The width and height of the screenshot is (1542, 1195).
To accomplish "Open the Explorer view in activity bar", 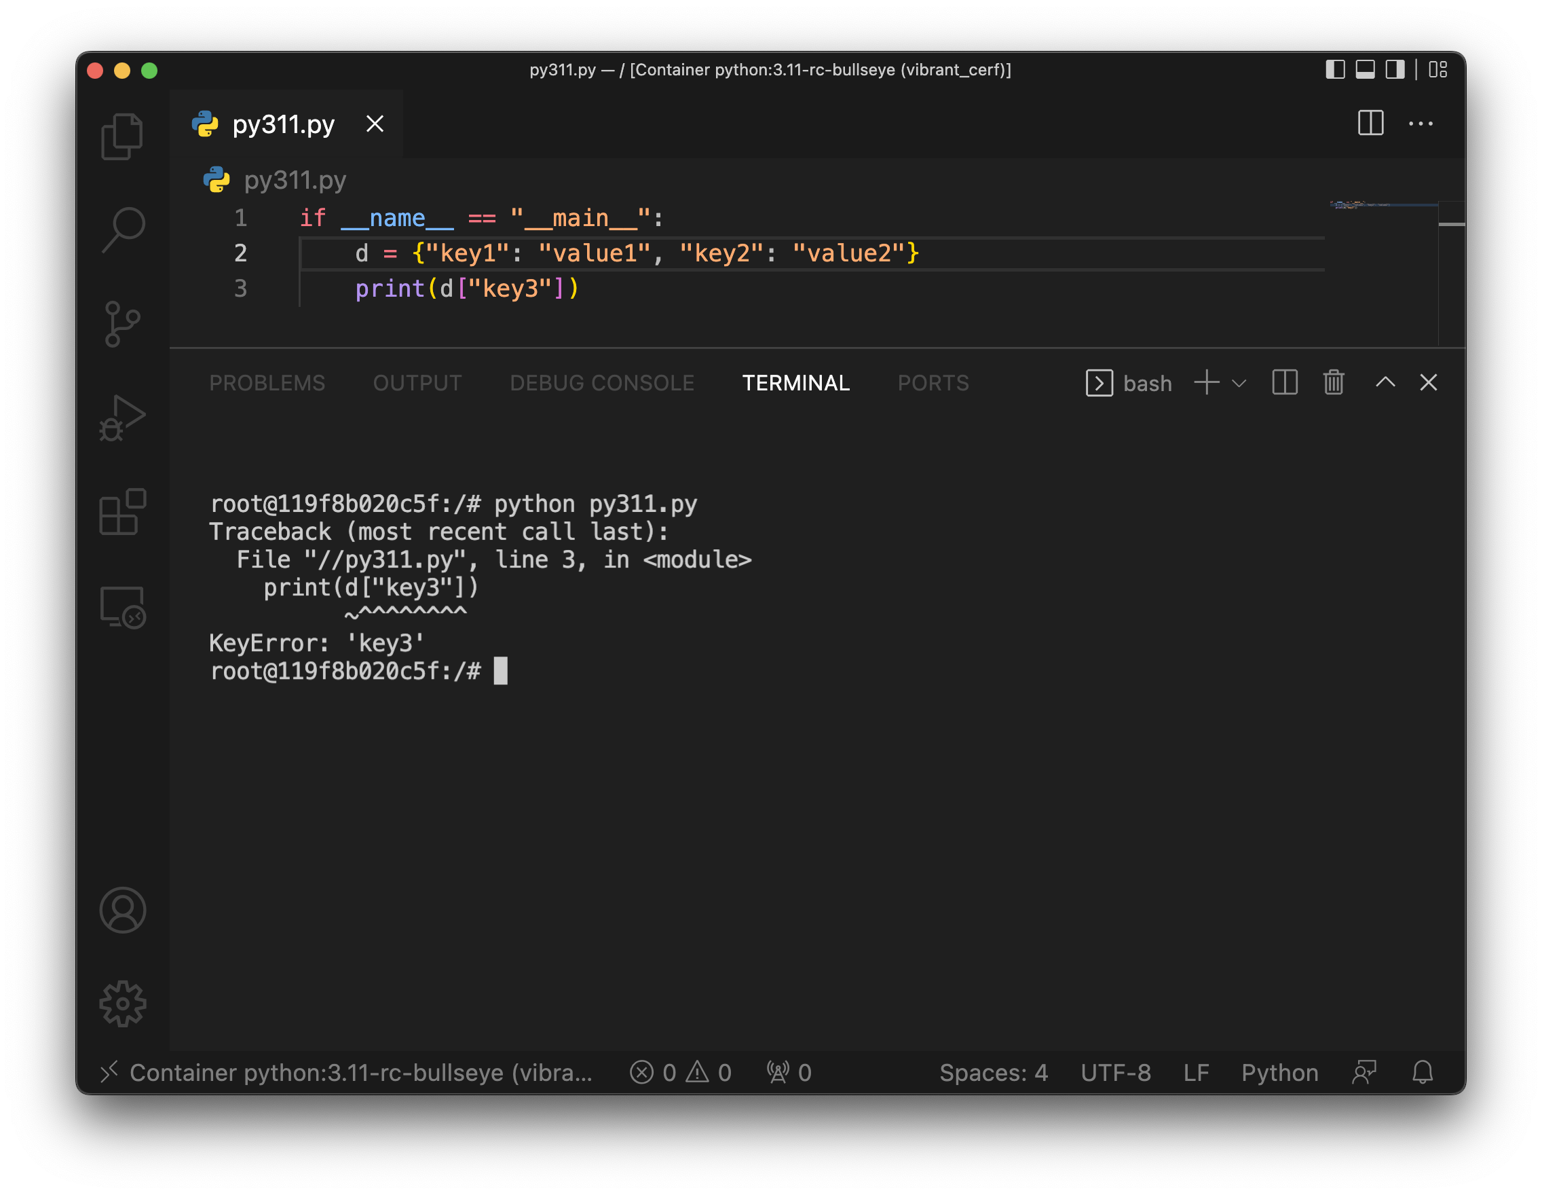I will (x=122, y=137).
